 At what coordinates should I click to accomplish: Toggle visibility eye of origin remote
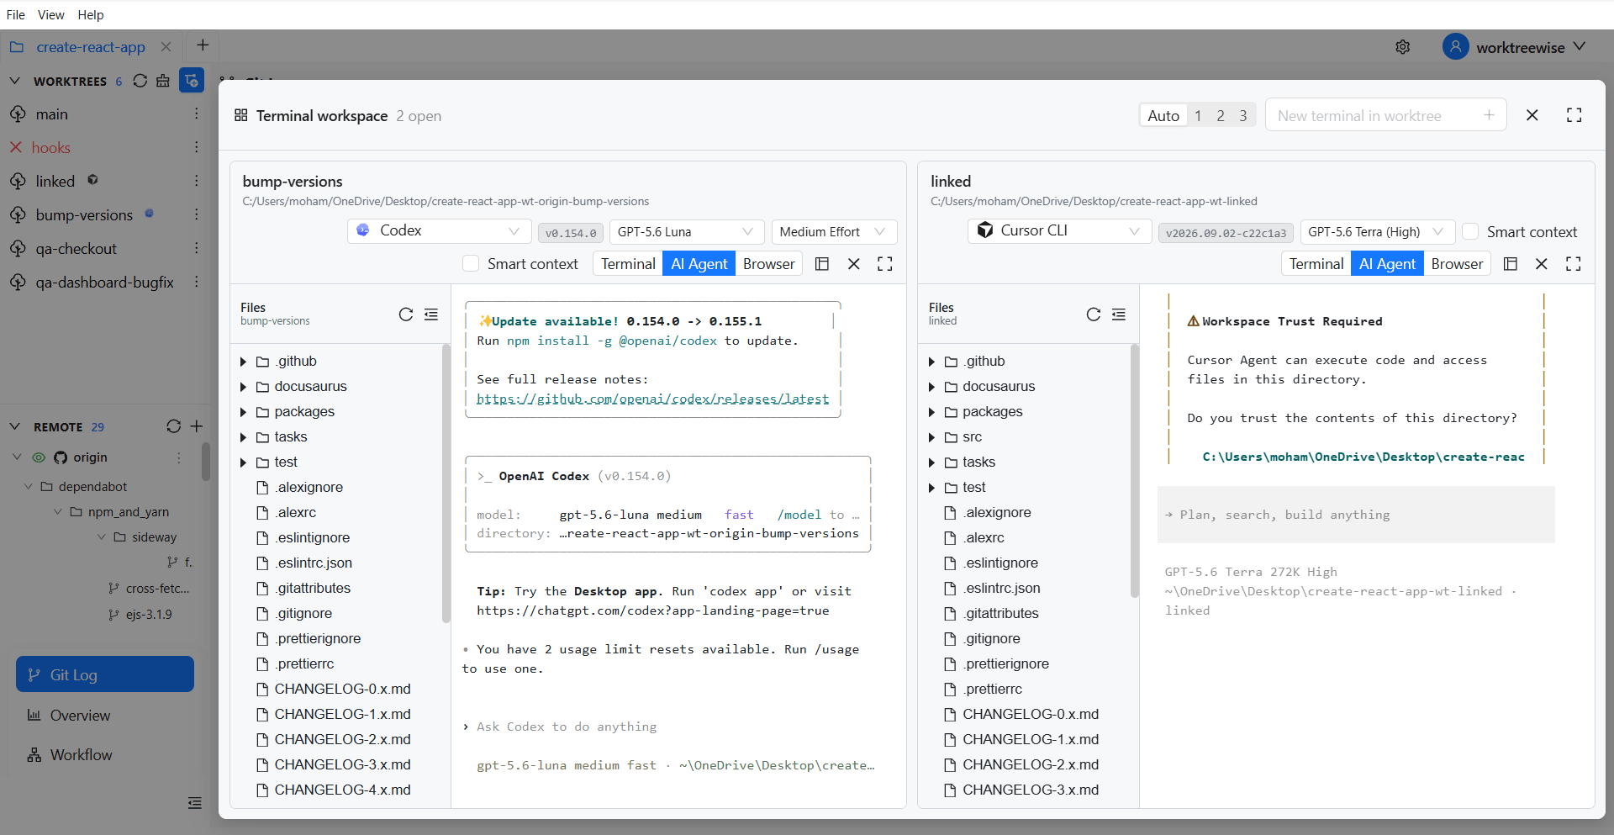point(39,457)
